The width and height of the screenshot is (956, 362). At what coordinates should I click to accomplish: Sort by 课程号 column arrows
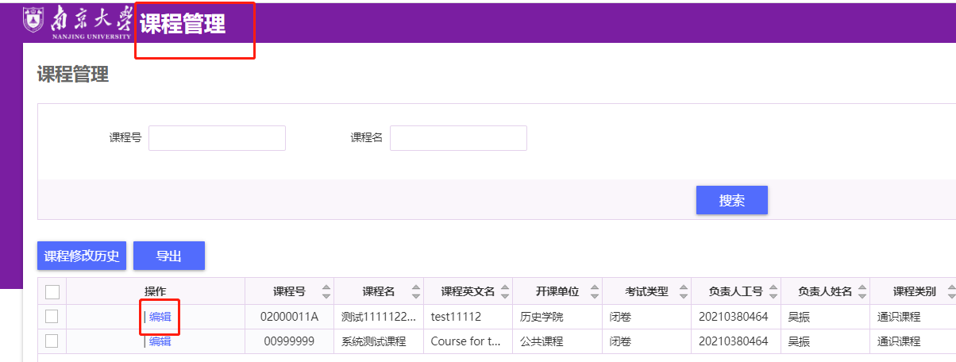[325, 291]
